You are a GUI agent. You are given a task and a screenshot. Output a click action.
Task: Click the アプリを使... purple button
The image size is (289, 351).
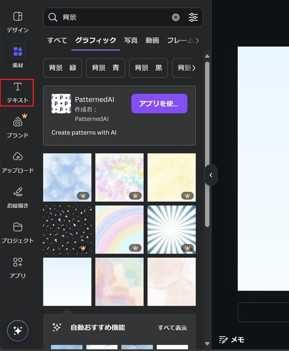[159, 104]
